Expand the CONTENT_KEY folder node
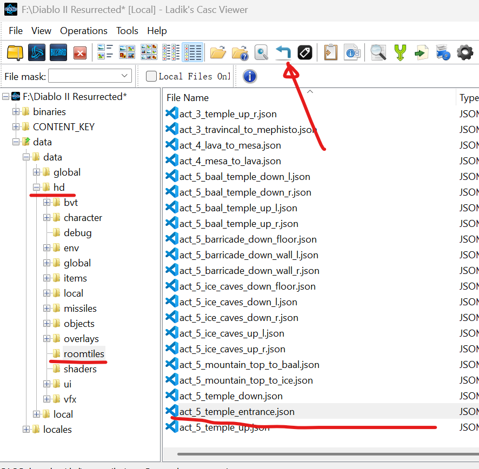This screenshot has width=479, height=469. 16,127
